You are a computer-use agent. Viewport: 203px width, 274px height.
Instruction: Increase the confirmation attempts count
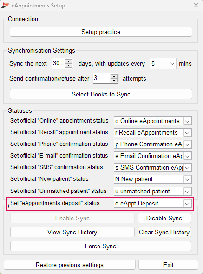point(114,76)
